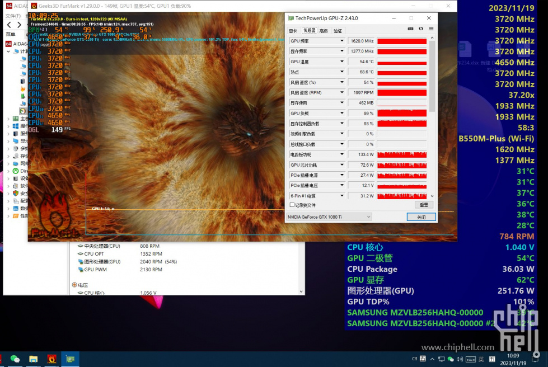
Task: Open GPU 负载 sensor dropdown
Action: [x=342, y=113]
